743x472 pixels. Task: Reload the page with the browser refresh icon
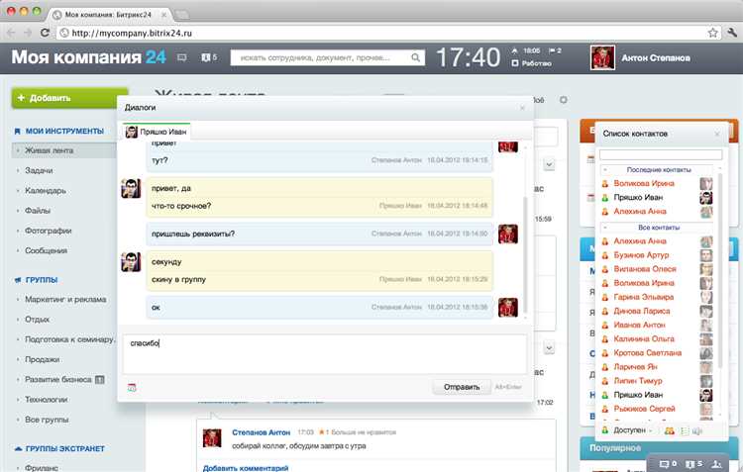[x=45, y=33]
